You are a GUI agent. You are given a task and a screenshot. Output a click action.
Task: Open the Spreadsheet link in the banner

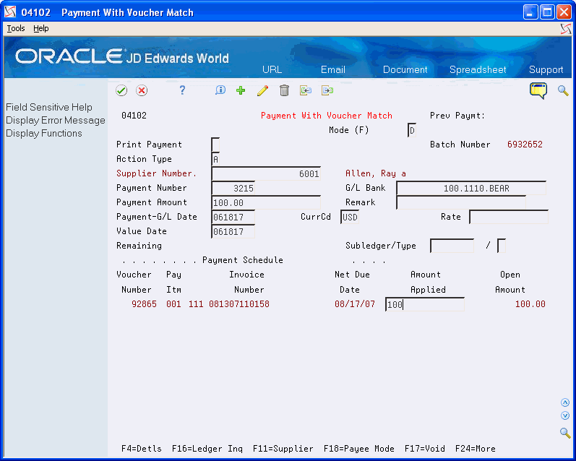478,69
